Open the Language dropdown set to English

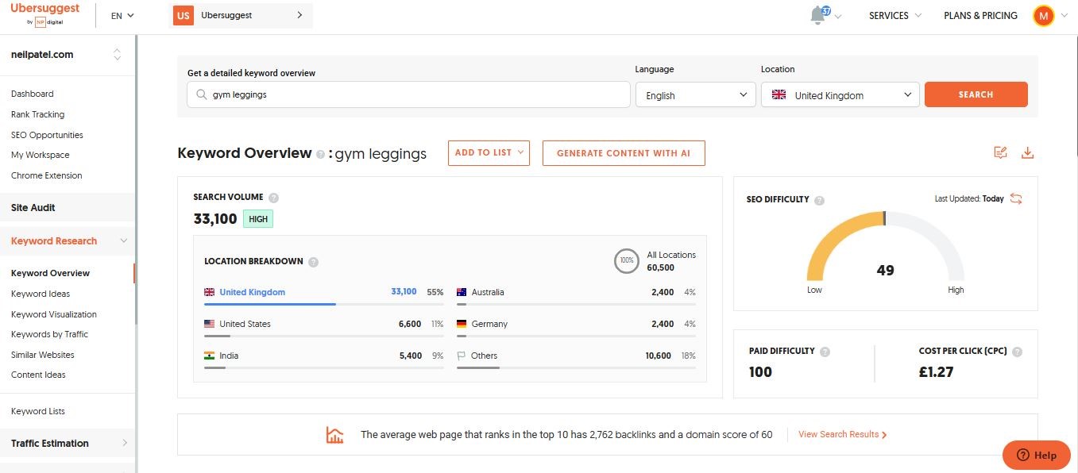[696, 95]
